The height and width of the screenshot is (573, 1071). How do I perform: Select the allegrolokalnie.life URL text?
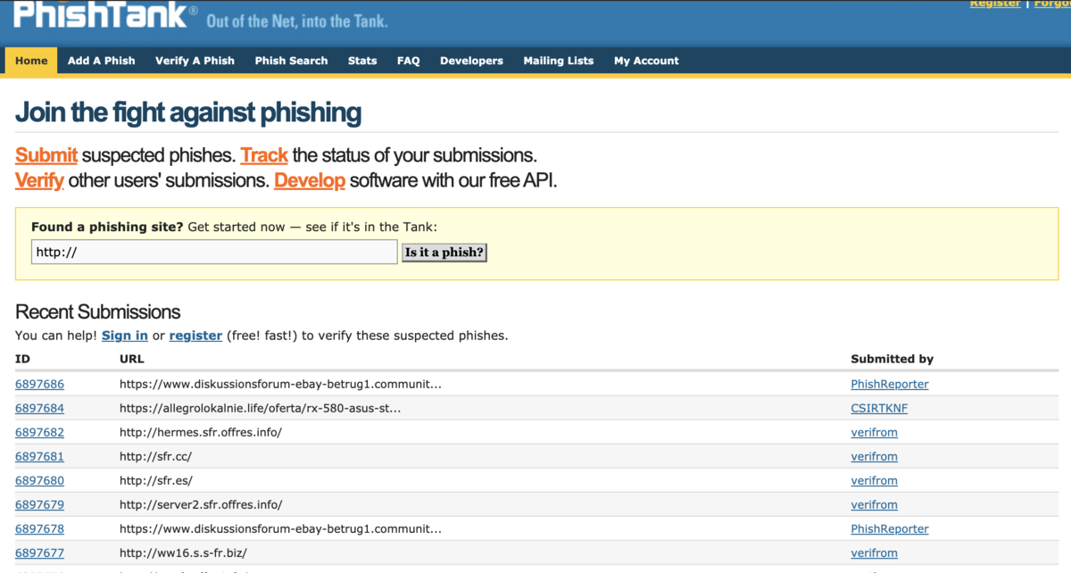260,408
